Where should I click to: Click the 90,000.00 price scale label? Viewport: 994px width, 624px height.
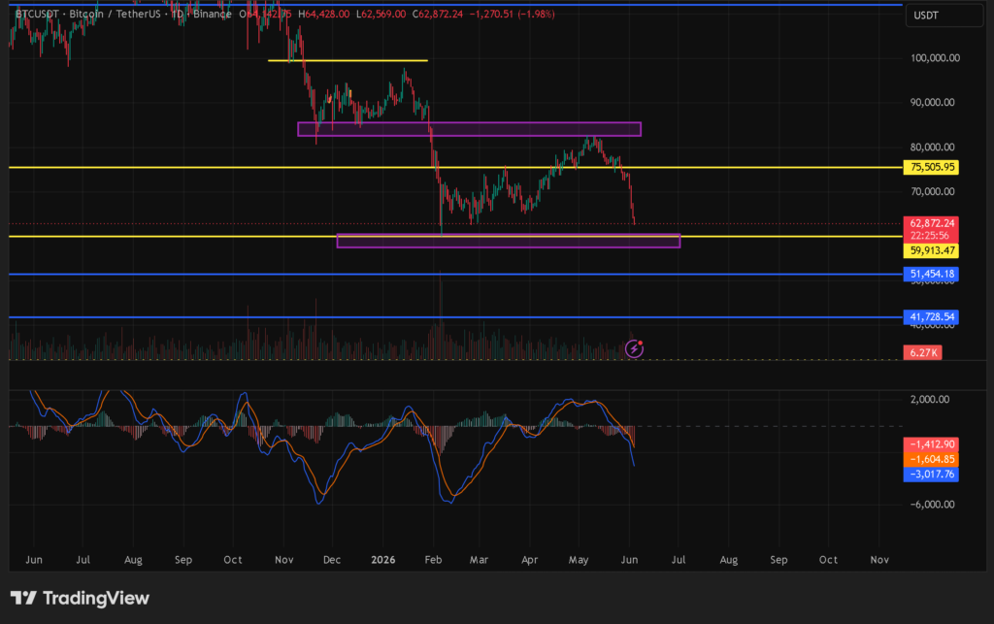[933, 103]
